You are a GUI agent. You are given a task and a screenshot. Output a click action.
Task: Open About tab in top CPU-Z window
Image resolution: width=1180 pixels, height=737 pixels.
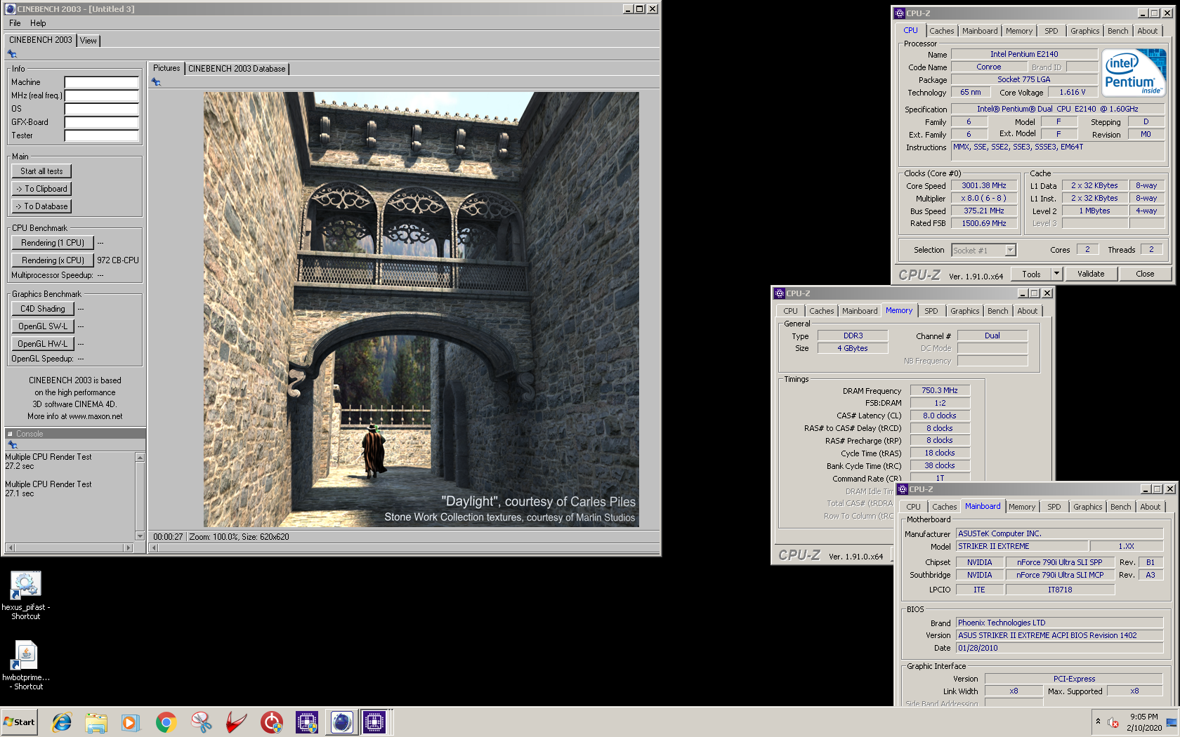[x=1148, y=31]
